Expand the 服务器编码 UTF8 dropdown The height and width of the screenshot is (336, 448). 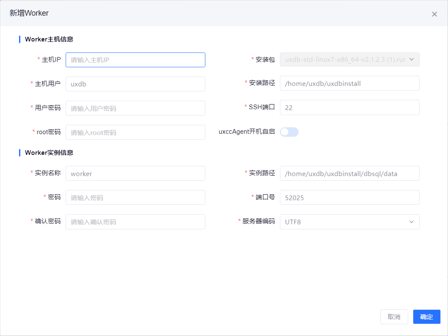pyautogui.click(x=345, y=222)
